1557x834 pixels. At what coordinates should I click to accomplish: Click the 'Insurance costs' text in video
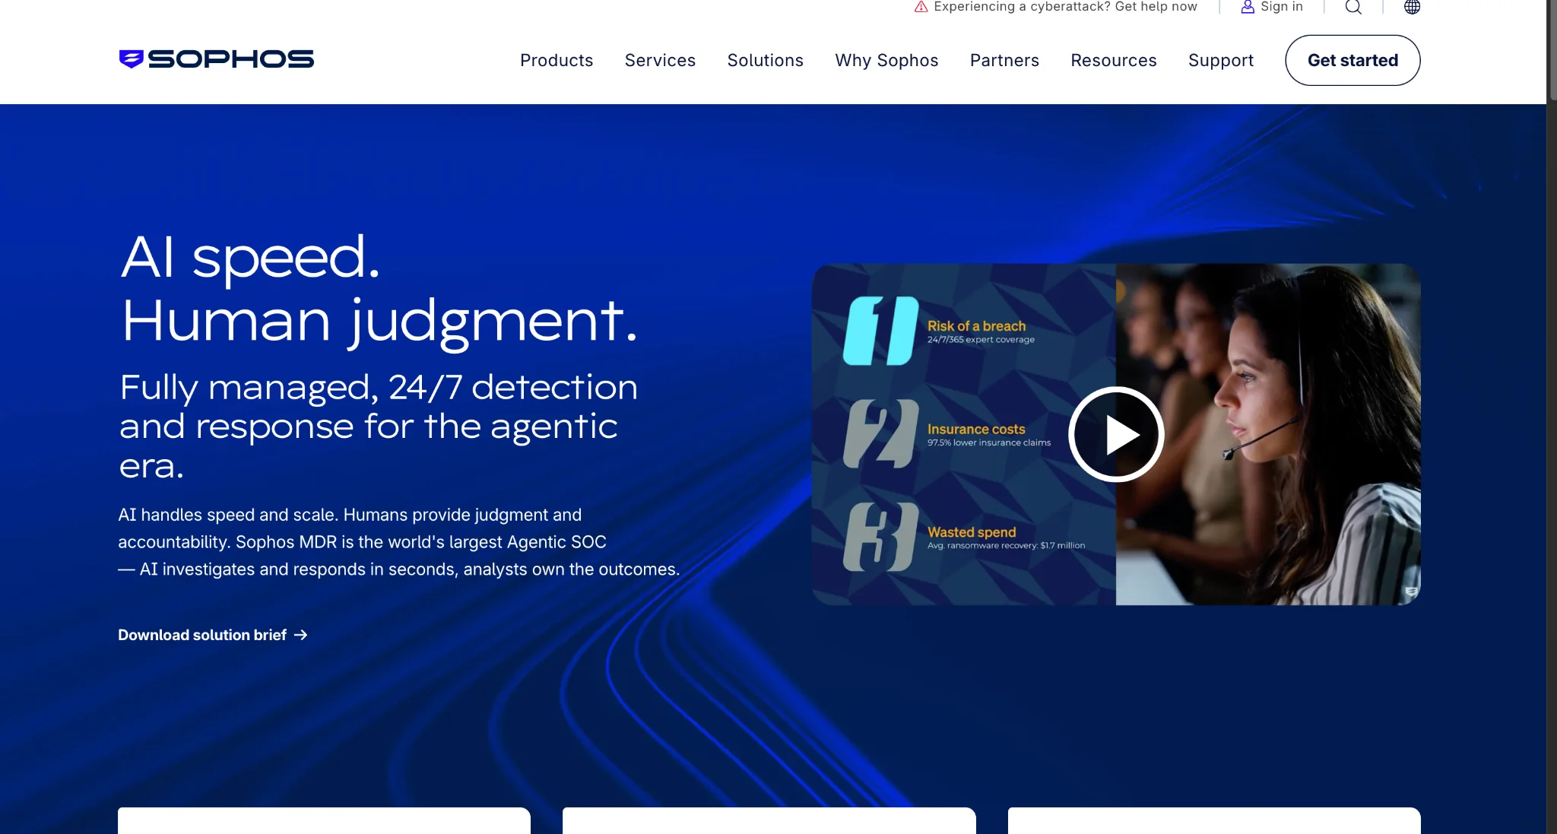point(976,429)
